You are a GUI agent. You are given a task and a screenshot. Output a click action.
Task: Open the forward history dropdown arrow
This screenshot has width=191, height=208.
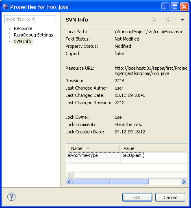[x=175, y=19]
